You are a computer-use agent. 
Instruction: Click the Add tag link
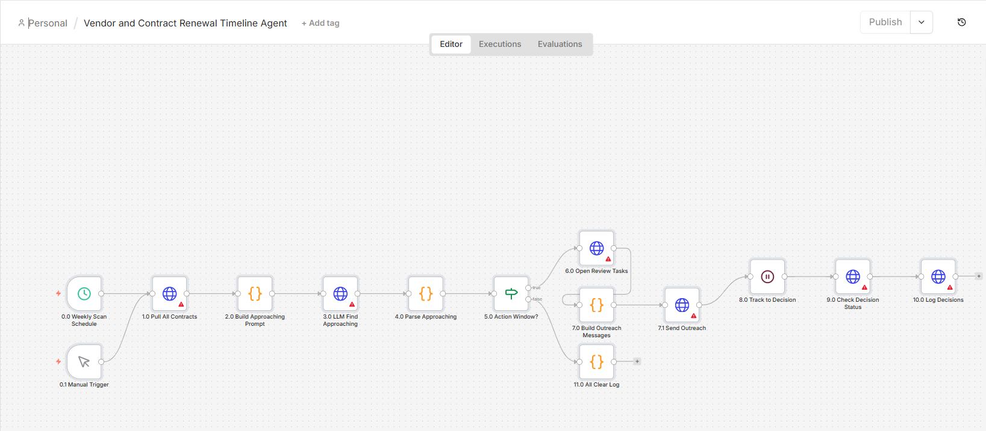click(320, 23)
